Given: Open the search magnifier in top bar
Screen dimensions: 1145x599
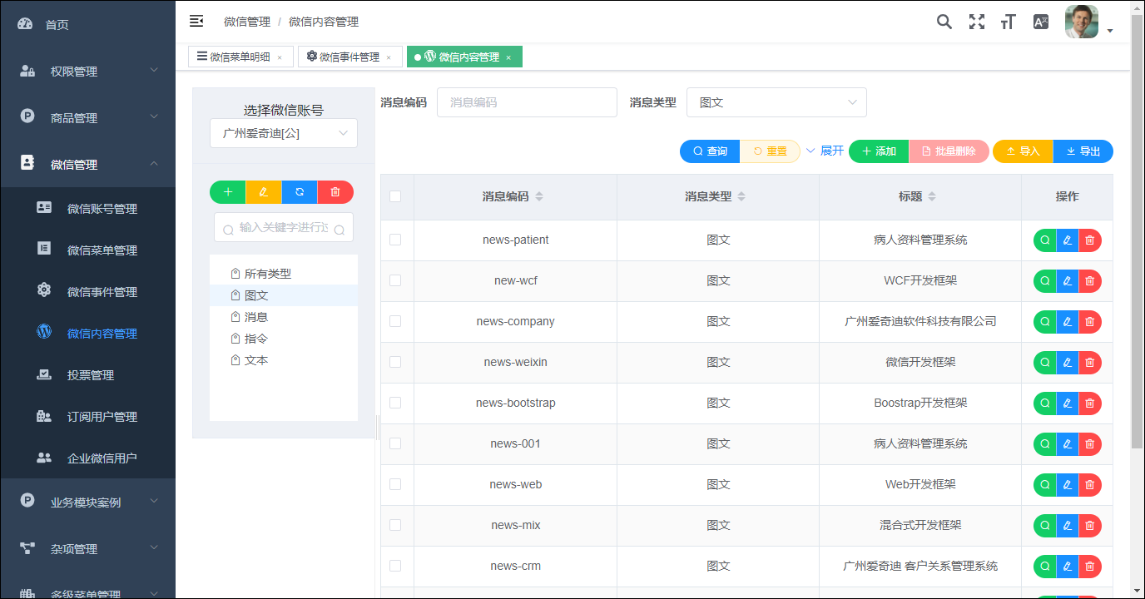Looking at the screenshot, I should click(x=944, y=22).
